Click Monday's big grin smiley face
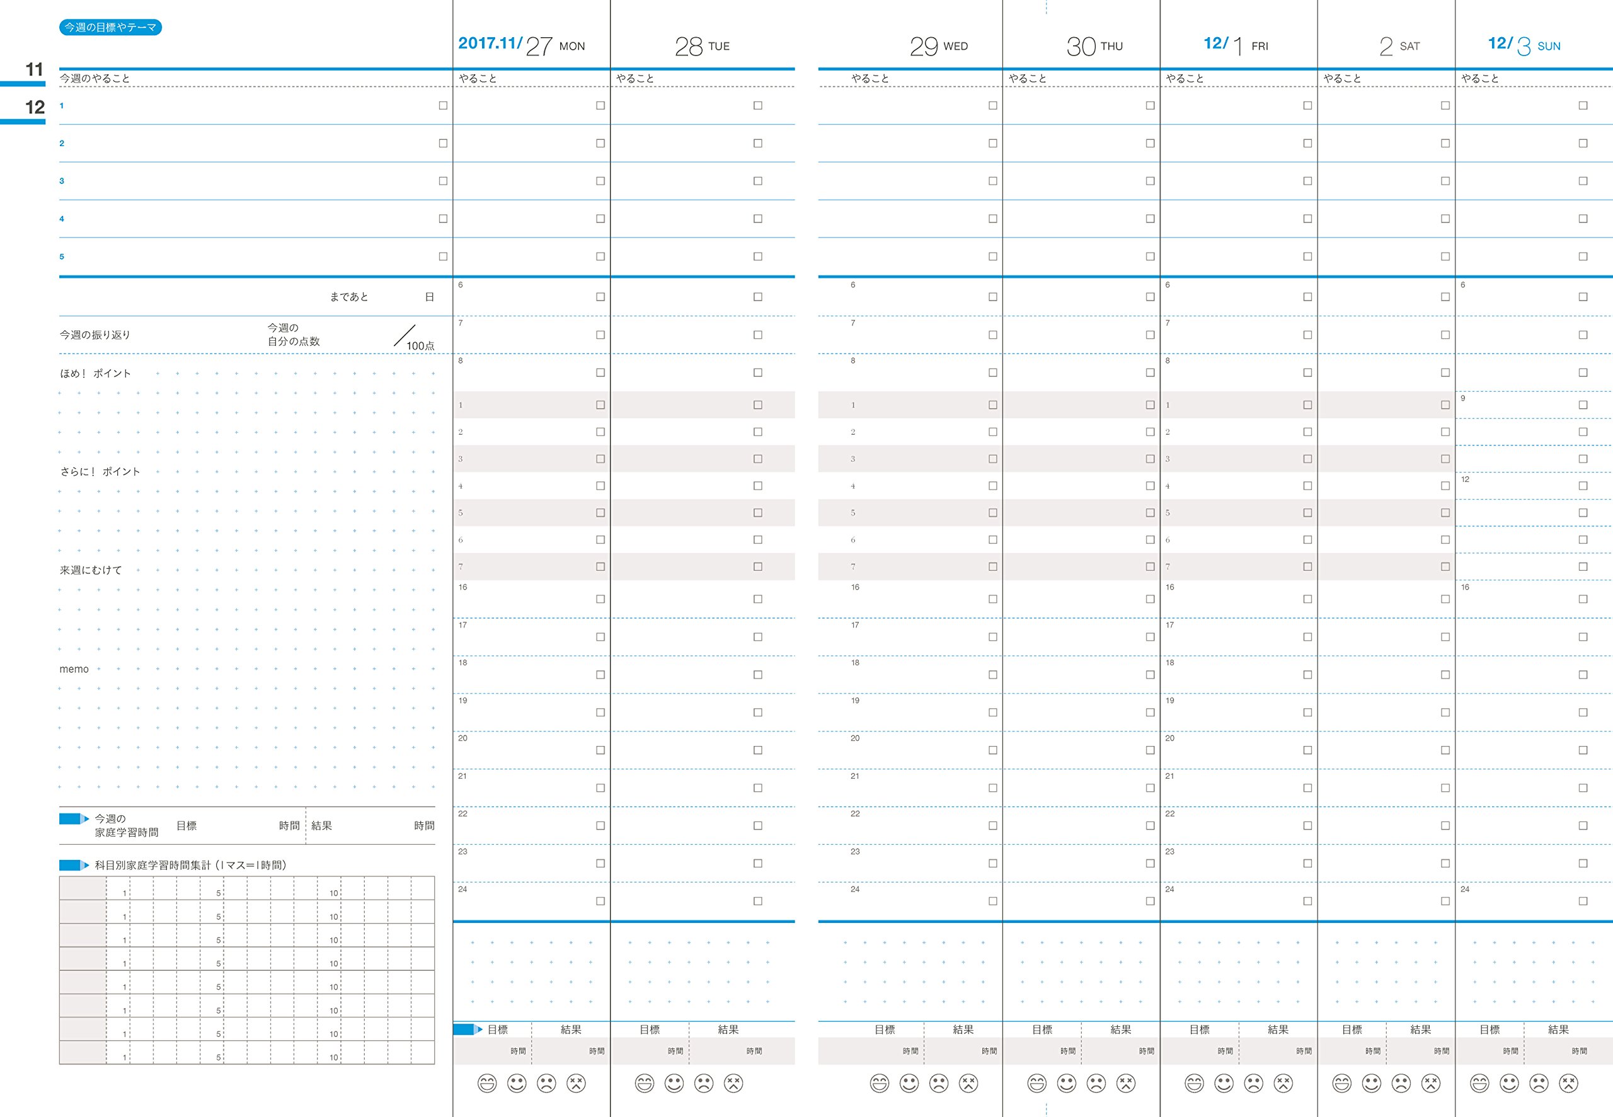Screen dimensions: 1613x1117 tap(487, 1084)
